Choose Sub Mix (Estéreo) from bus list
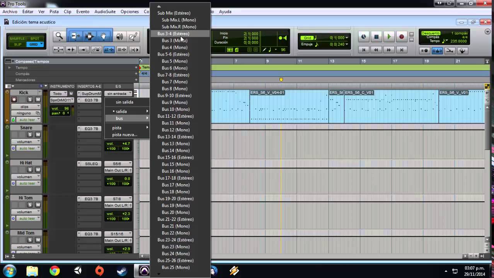The height and width of the screenshot is (278, 494). [181, 13]
